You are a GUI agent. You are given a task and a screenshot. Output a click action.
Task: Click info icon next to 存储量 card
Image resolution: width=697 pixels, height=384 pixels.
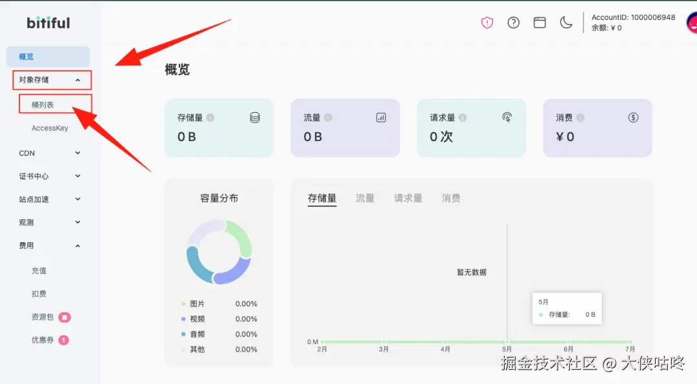(x=210, y=118)
